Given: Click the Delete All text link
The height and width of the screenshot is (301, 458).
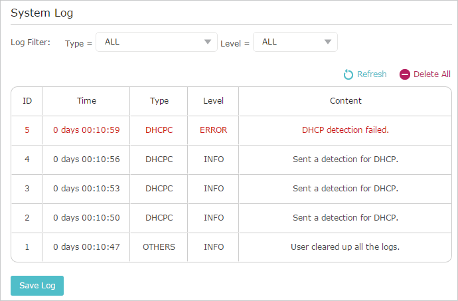Looking at the screenshot, I should click(431, 74).
